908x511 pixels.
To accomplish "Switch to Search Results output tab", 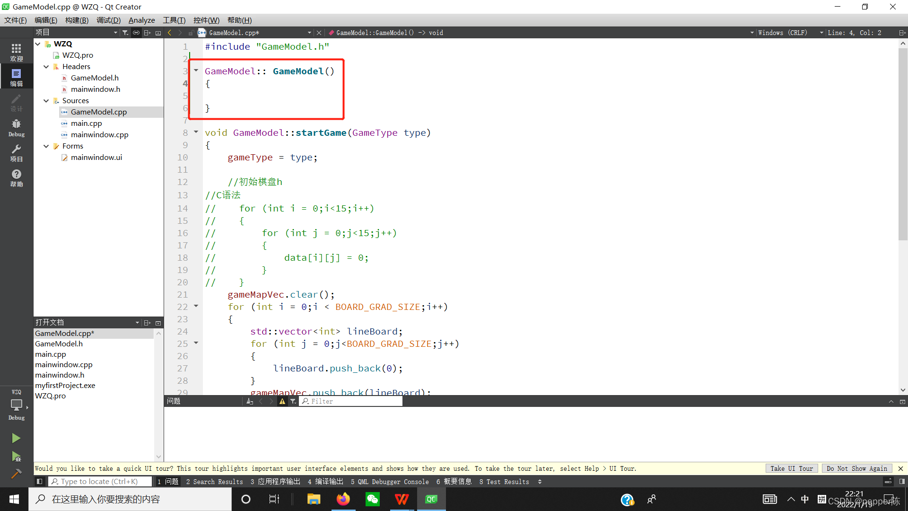I will click(214, 482).
